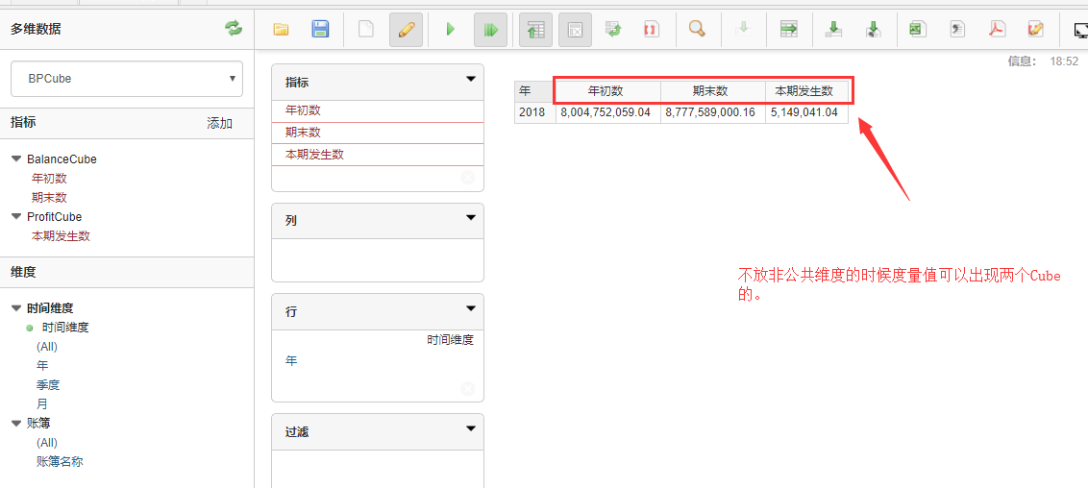The image size is (1088, 488).
Task: Open the 过滤 panel dropdown arrow
Action: [x=471, y=428]
